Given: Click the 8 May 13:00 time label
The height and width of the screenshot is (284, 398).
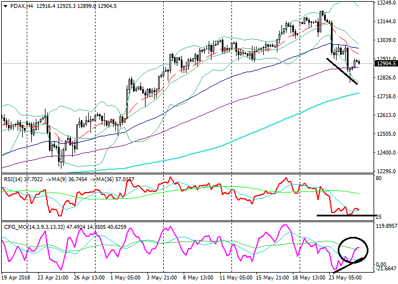Looking at the screenshot, I should tap(199, 278).
